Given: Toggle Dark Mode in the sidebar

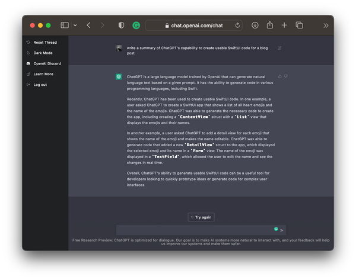Looking at the screenshot, I should click(42, 53).
